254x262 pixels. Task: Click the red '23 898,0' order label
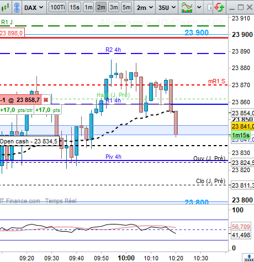[x=12, y=33]
